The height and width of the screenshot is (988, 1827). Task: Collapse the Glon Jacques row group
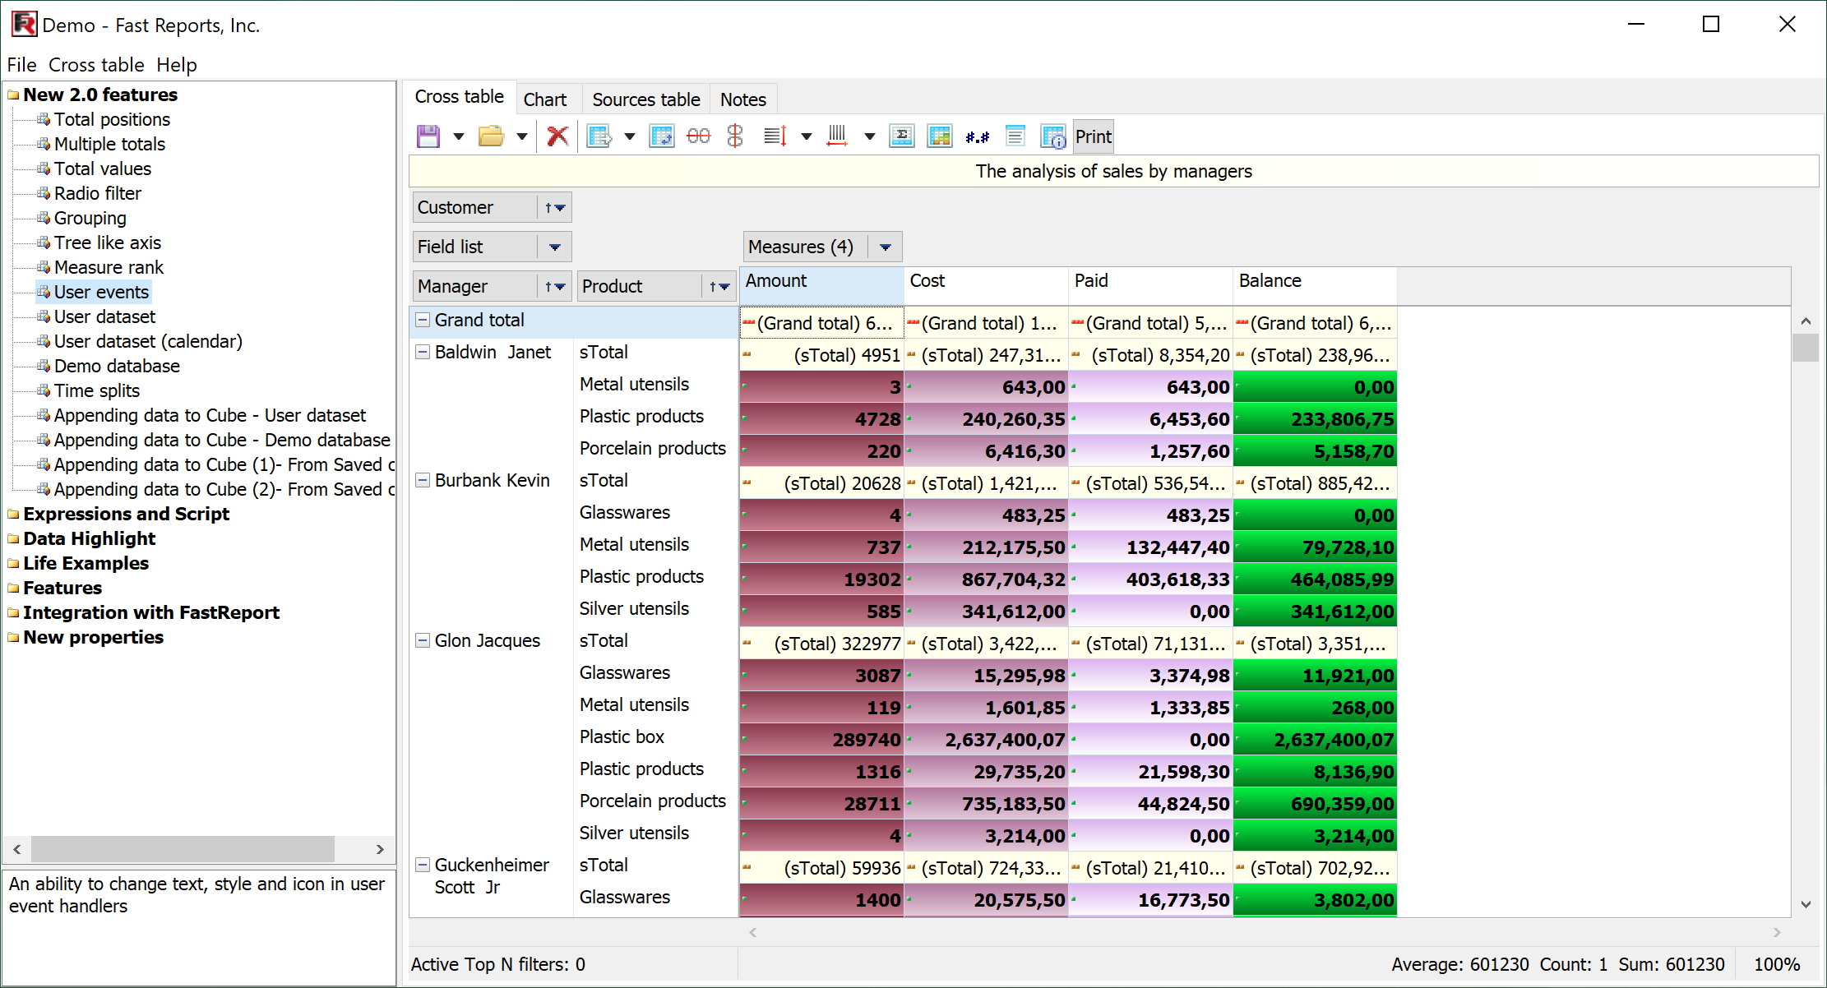point(423,640)
